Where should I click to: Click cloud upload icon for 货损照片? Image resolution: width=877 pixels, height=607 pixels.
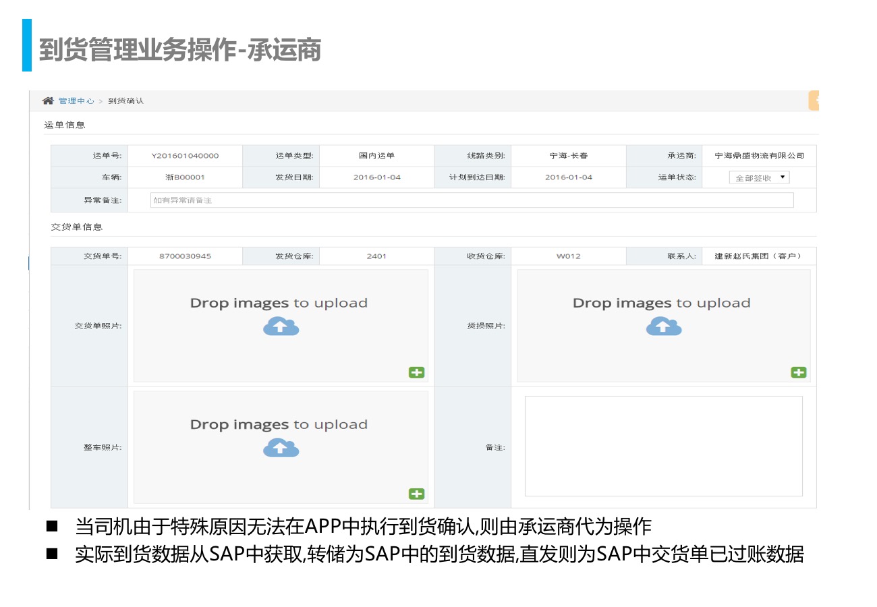click(664, 326)
